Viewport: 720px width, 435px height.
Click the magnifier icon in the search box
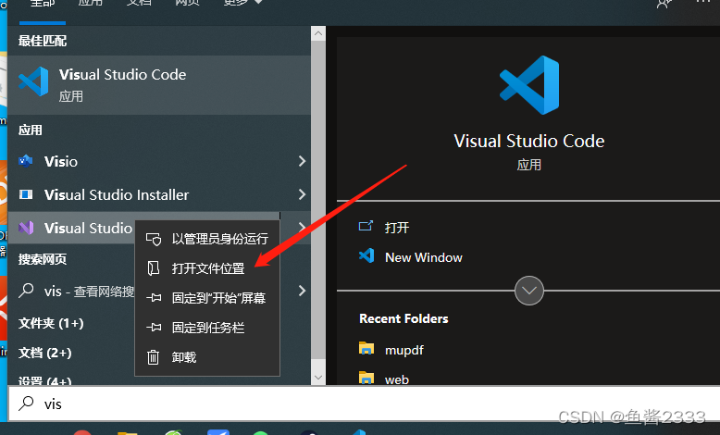click(x=26, y=404)
